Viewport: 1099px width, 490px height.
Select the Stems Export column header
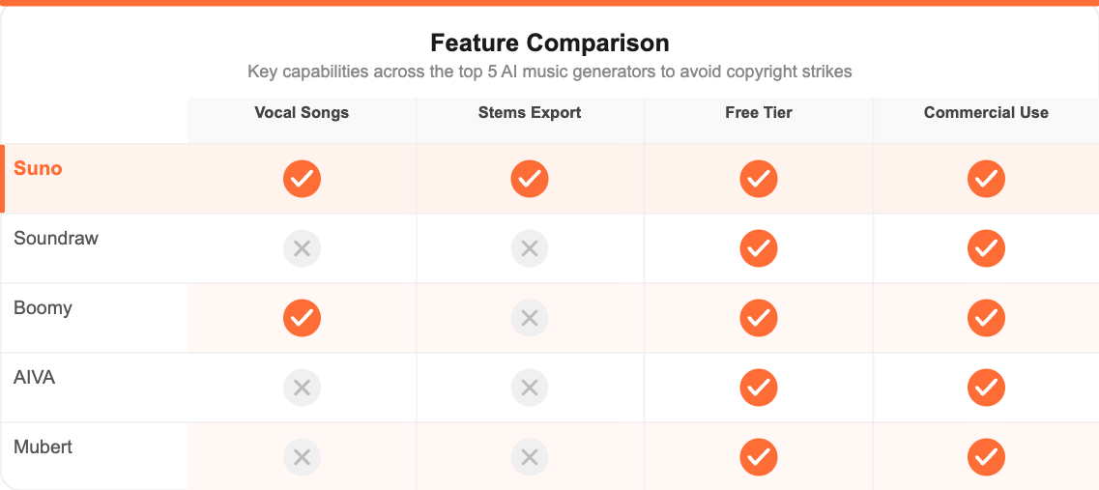click(530, 113)
